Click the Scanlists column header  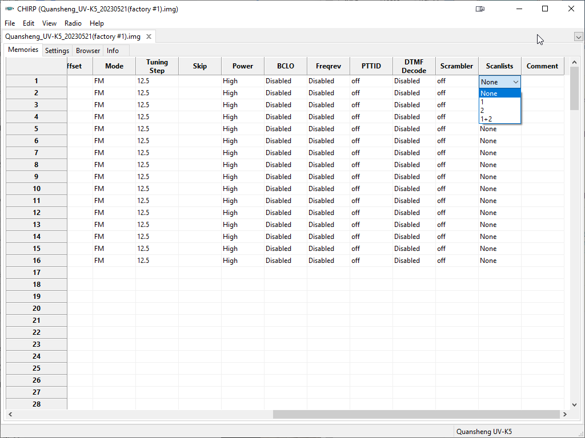point(500,66)
